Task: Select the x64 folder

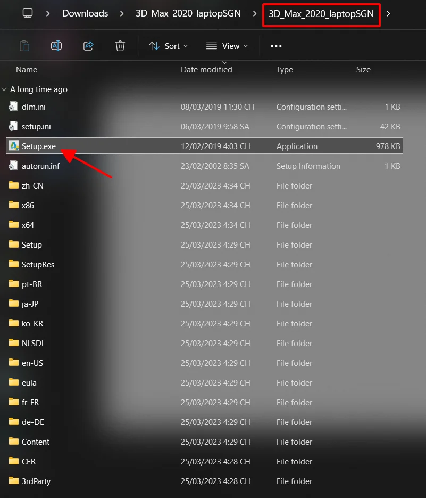Action: coord(28,225)
